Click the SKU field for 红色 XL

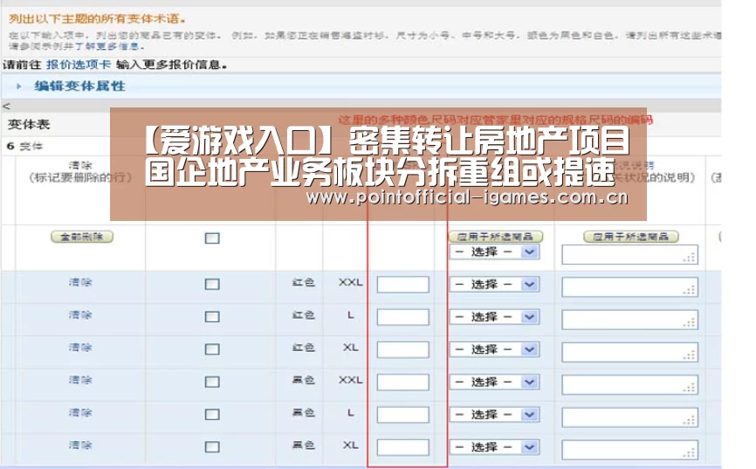(403, 350)
